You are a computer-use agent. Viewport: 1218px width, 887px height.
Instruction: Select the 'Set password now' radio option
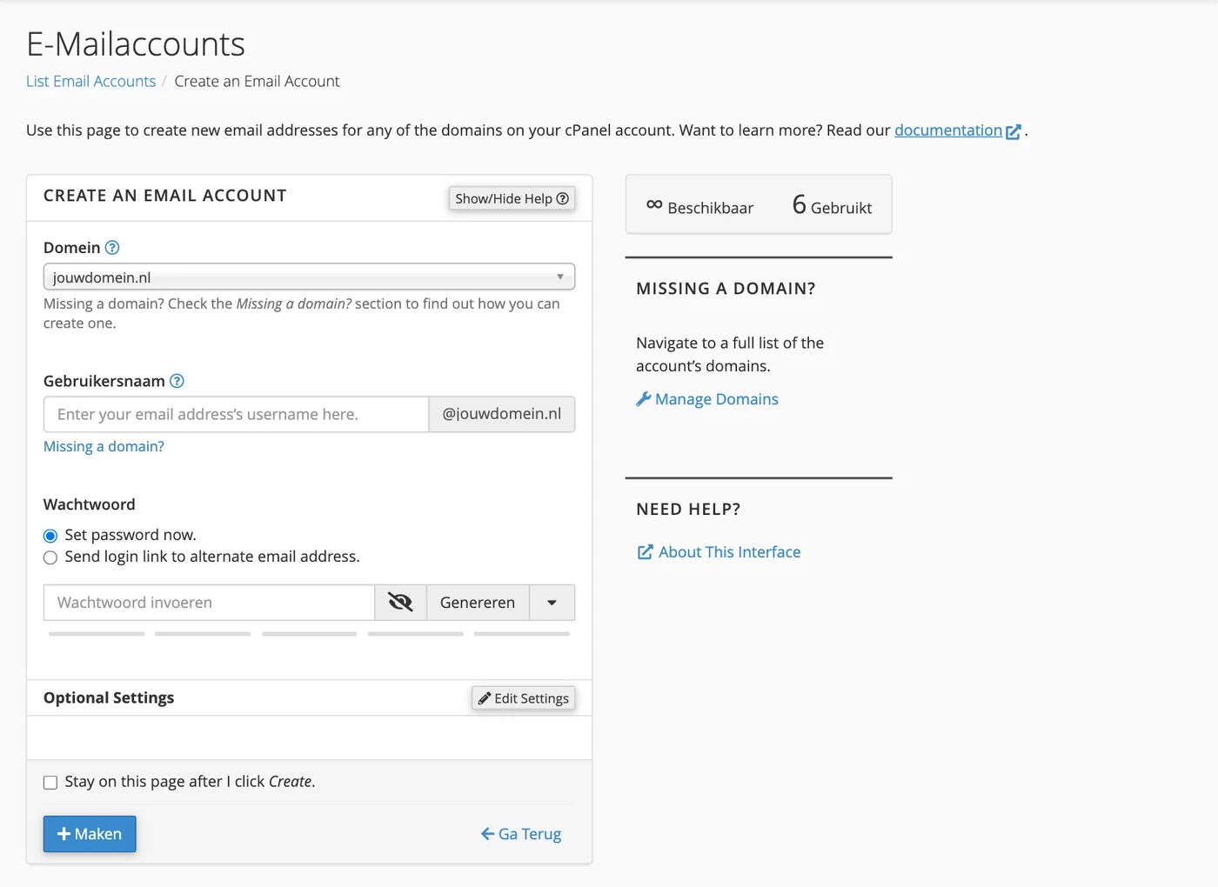50,536
